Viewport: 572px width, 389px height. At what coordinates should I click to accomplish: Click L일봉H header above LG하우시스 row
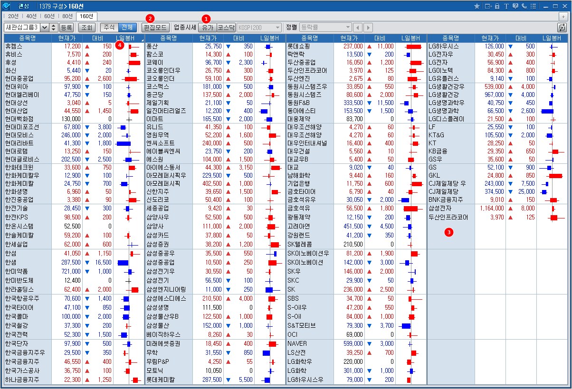pos(552,38)
